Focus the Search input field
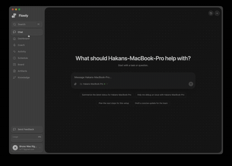Viewport: 232px width, 166px height. click(27, 24)
